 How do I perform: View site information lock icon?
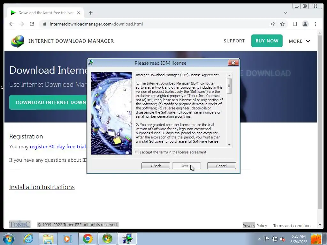[45, 24]
